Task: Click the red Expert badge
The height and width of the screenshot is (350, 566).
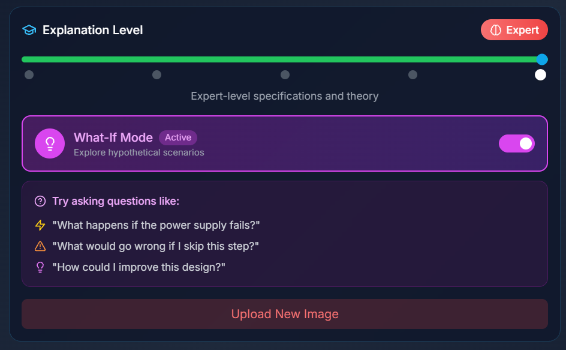Action: 514,29
